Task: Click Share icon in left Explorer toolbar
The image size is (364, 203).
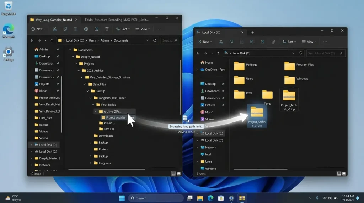Action: (x=96, y=29)
